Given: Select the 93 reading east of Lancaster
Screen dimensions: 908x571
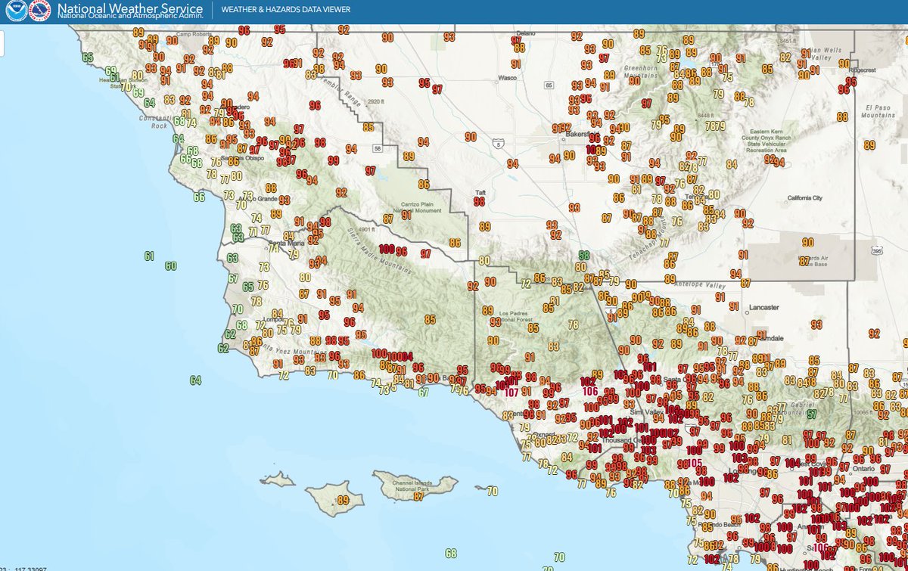Looking at the screenshot, I should [x=816, y=324].
